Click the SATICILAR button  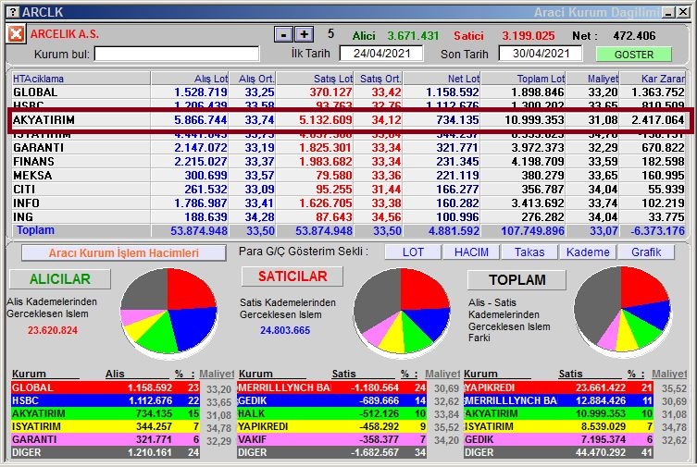292,277
